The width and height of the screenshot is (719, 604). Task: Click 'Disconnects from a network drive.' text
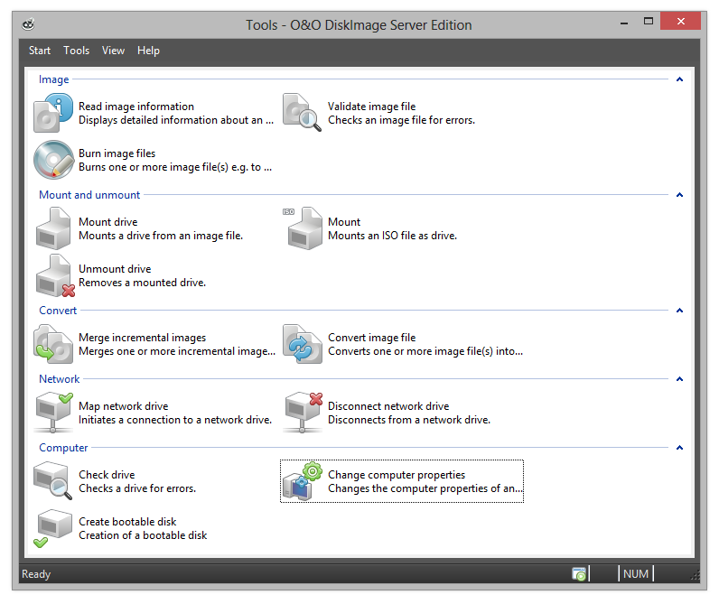(x=409, y=420)
